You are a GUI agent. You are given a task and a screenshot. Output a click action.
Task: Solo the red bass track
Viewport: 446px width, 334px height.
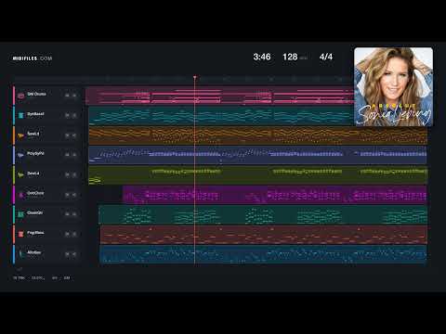point(74,234)
